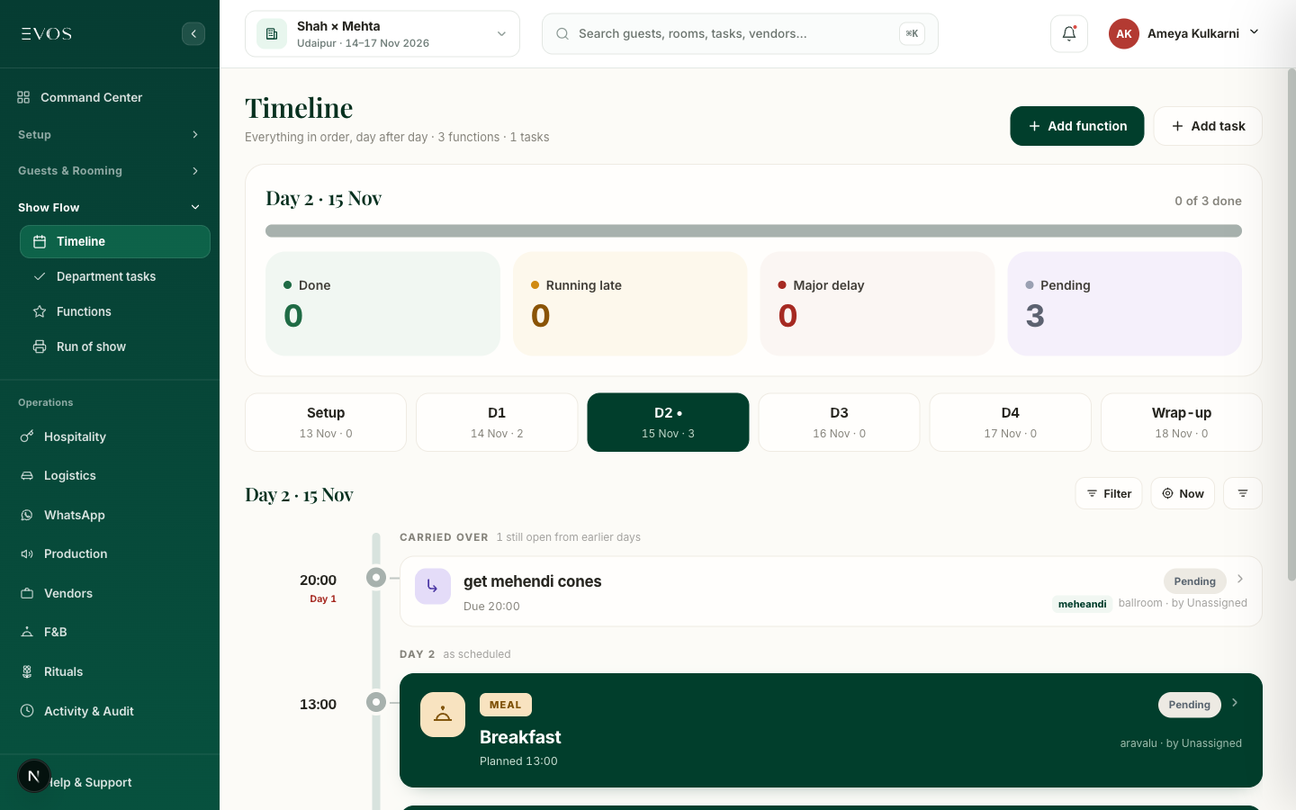This screenshot has height=810, width=1296.
Task: Click the Vendors briefcase icon
Action: (27, 593)
